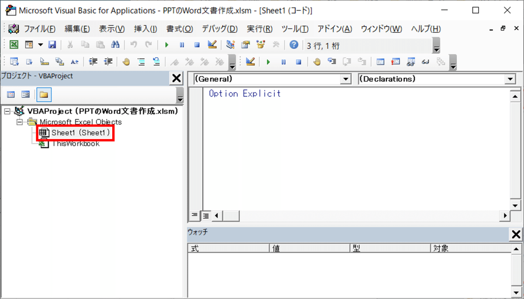
Task: Switch to Full Module View at code window bottom
Action: 205,215
